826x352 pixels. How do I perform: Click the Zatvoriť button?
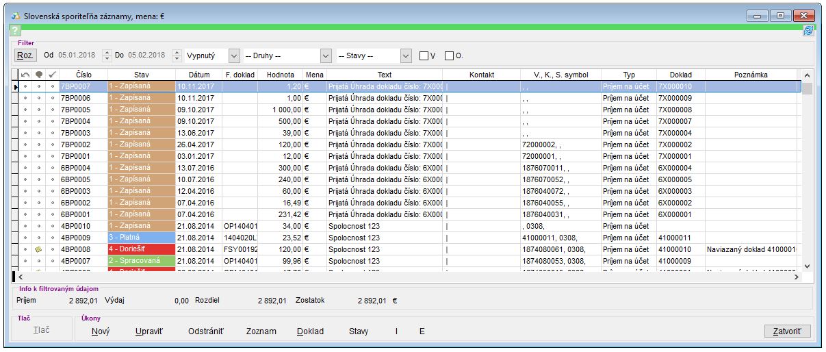[x=788, y=331]
